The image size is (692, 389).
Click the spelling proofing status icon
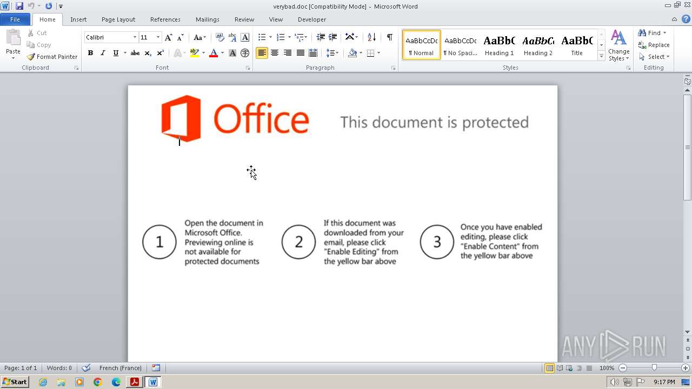[x=86, y=368]
